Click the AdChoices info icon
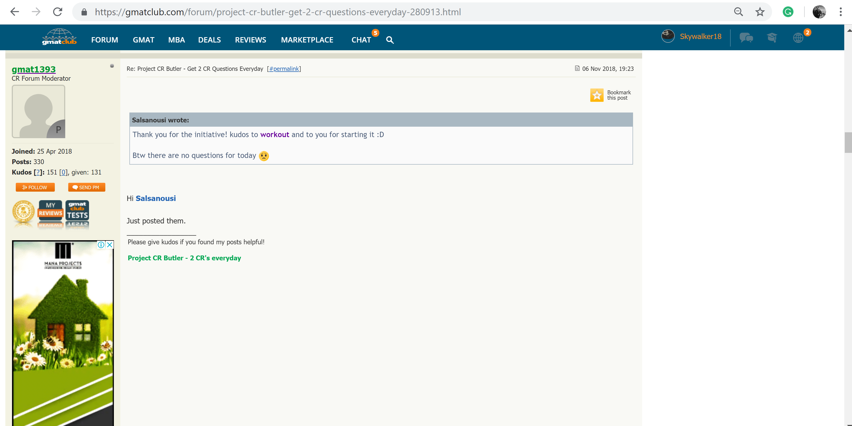Image resolution: width=852 pixels, height=426 pixels. click(101, 245)
